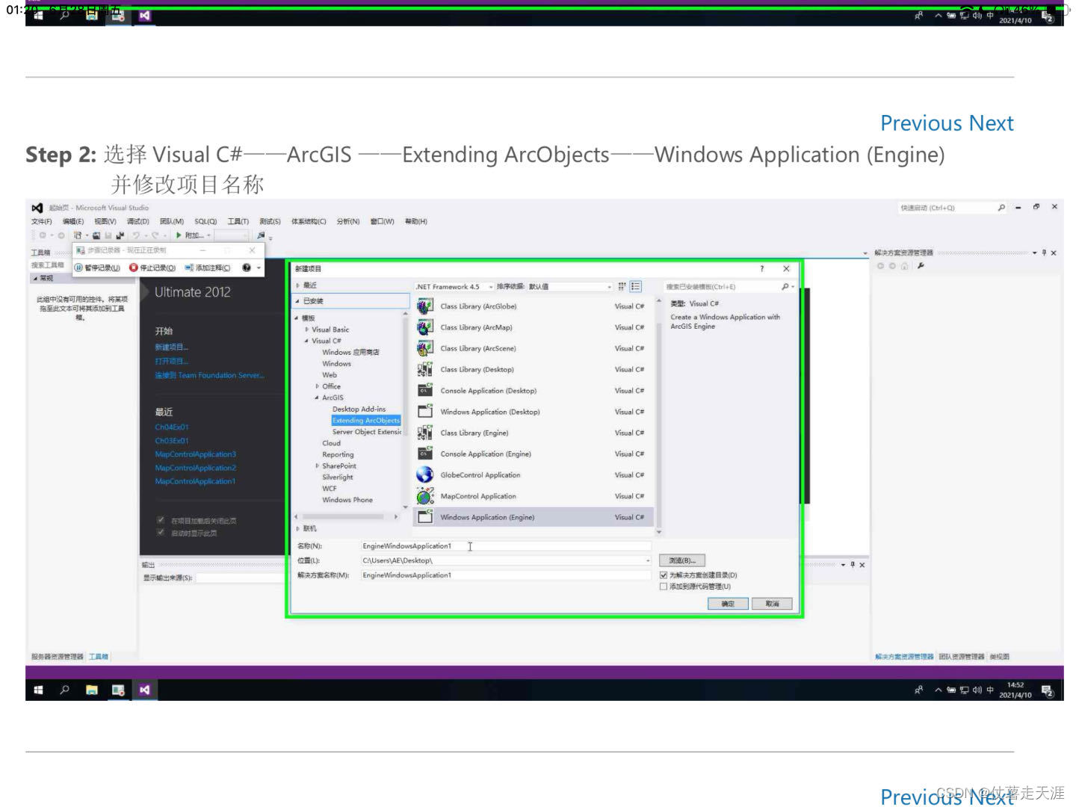
Task: Open the 文件(F) menu
Action: (x=42, y=222)
